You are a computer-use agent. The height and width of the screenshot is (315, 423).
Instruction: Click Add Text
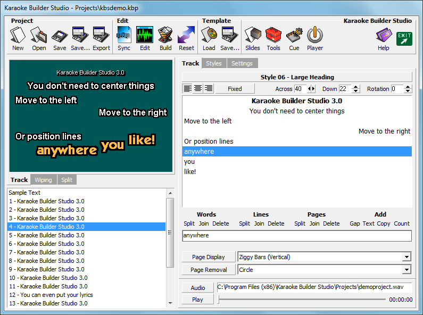click(x=369, y=223)
